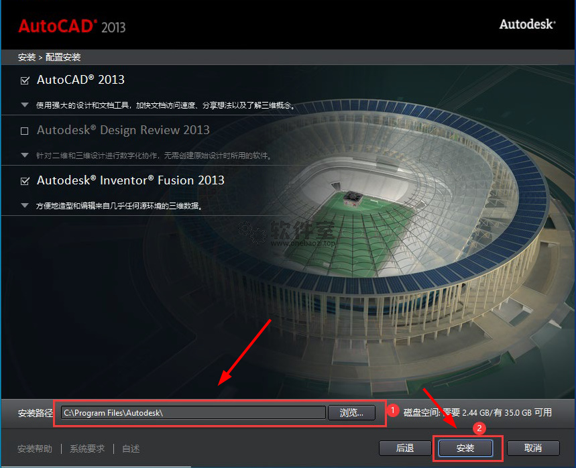Uncheck Autodesk Inventor Fusion 2013 checkbox
The image size is (576, 468).
[25, 181]
